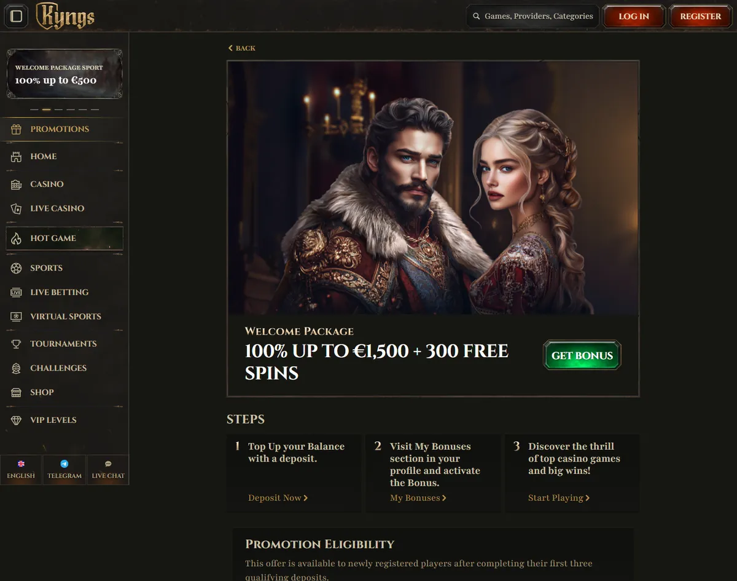
Task: Open Tournaments from the sidebar
Action: tap(64, 344)
